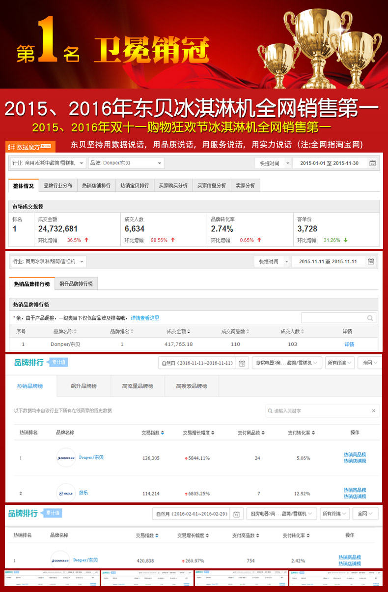This screenshot has height=592, width=388.
Task: Expand 品牌: Donper/东贝 dropdown
Action: (126, 163)
